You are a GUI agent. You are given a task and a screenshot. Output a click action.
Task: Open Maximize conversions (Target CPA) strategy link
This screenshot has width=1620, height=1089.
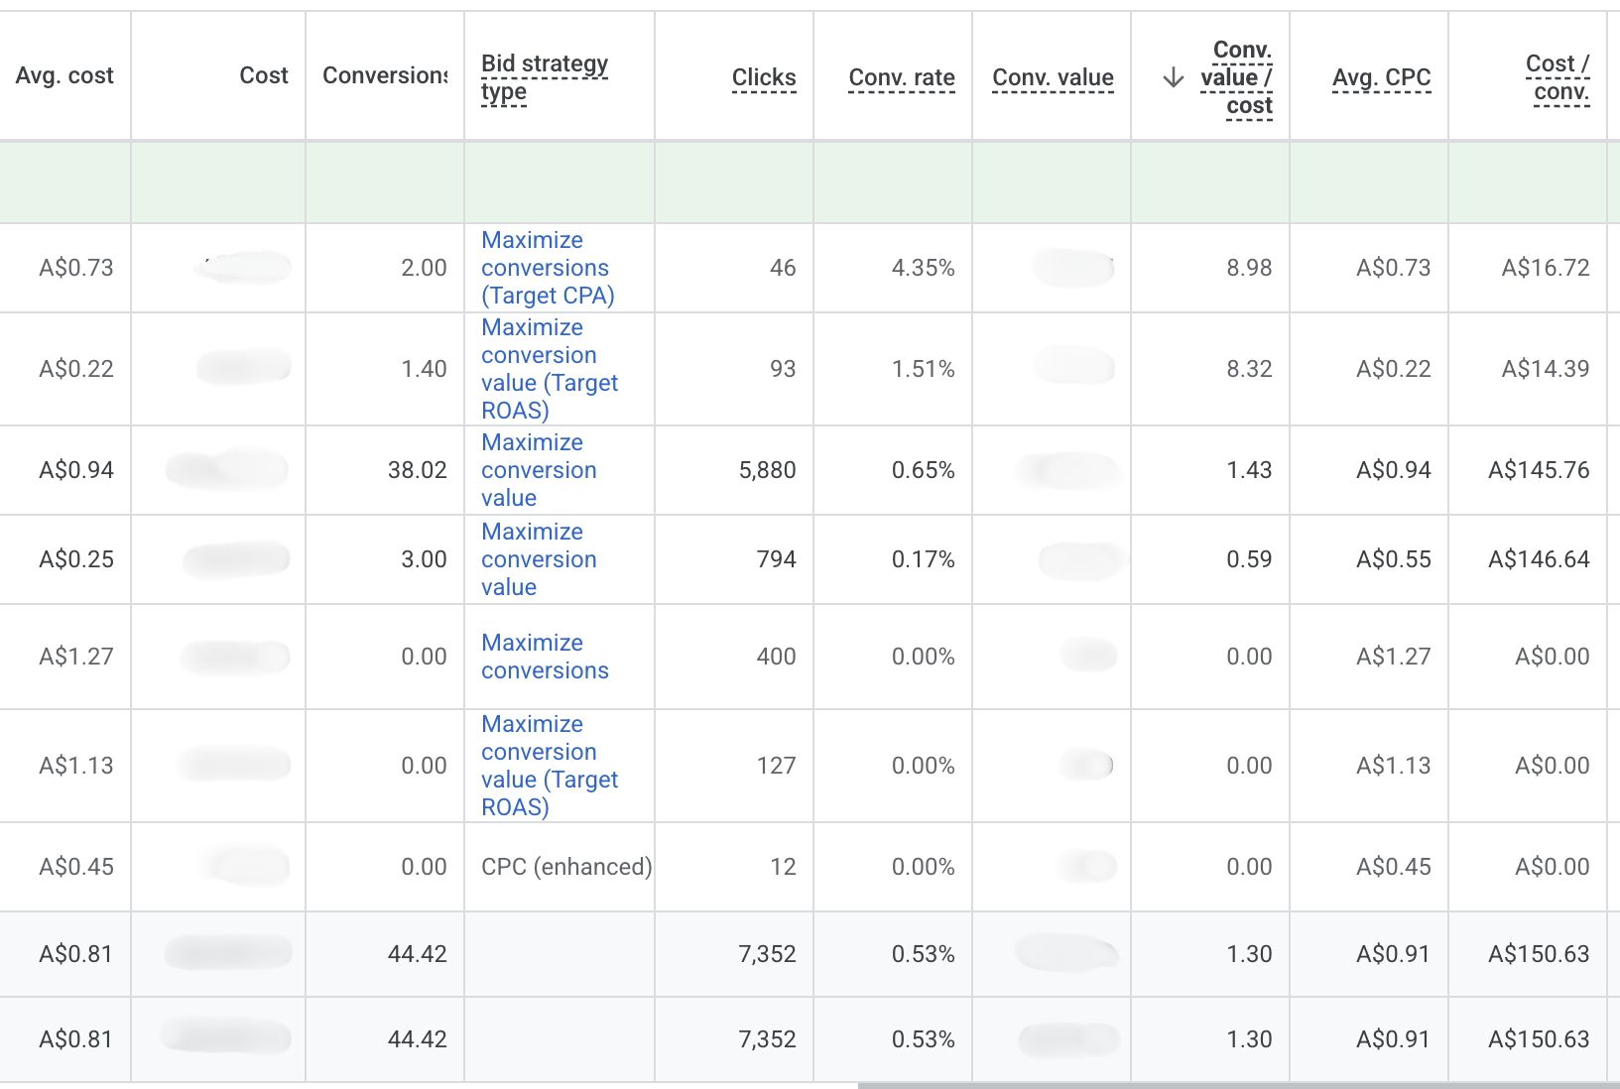pos(548,268)
